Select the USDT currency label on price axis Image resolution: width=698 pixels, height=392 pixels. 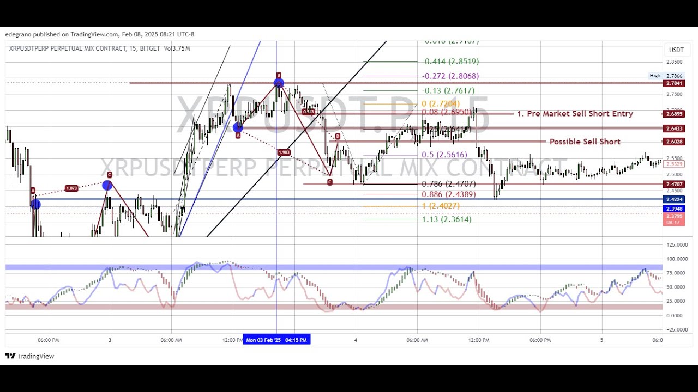point(676,50)
